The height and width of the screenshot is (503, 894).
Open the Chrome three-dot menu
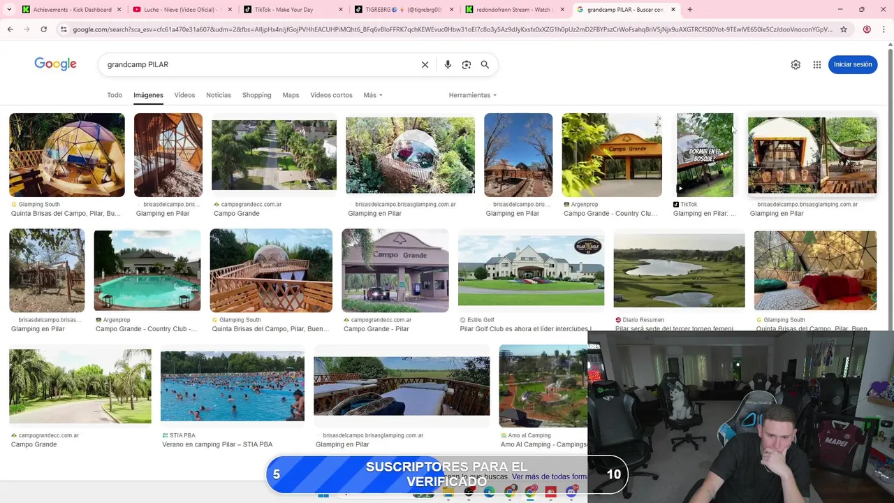pyautogui.click(x=885, y=29)
